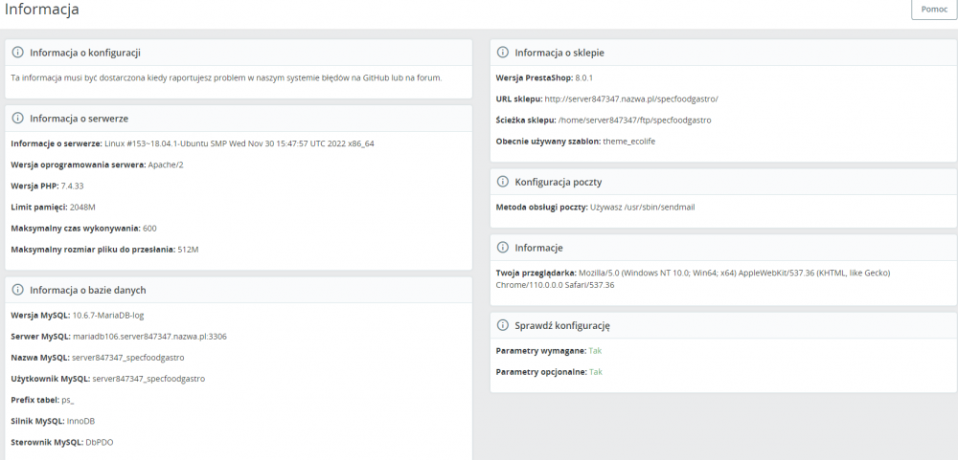958x460 pixels.
Task: Click the Tak value for Parametry opcjonalne
Action: [596, 372]
